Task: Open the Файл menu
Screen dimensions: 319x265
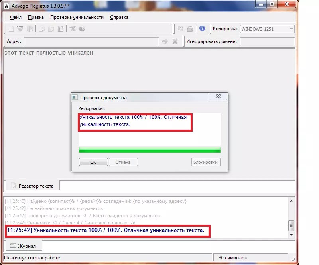Action: (x=16, y=17)
